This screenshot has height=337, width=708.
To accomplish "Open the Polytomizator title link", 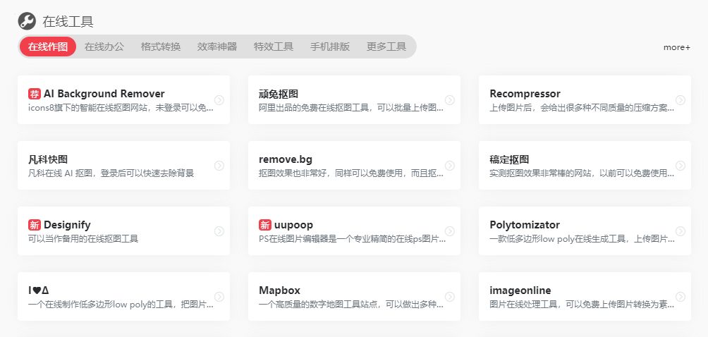I will pos(525,225).
